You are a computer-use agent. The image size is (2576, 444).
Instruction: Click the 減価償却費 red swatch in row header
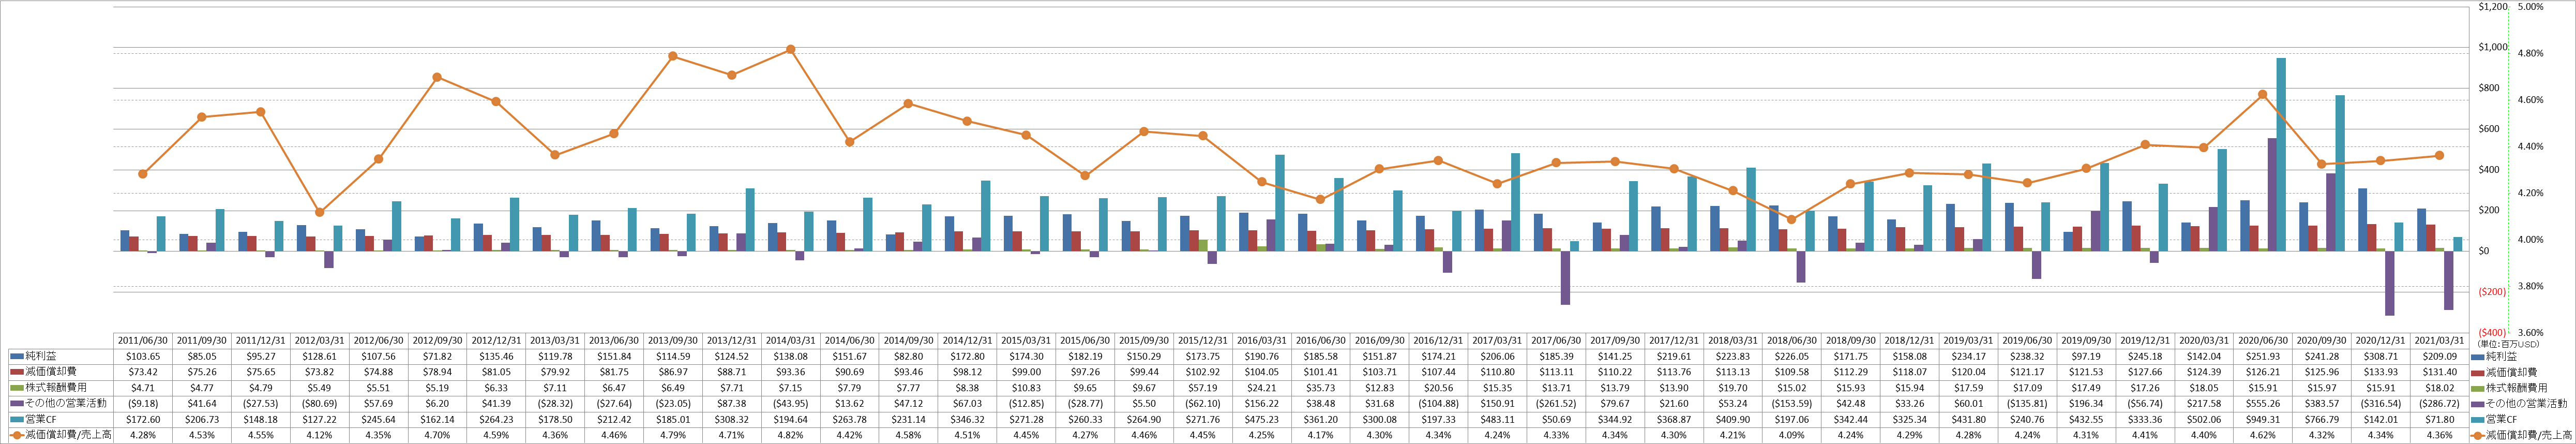16,372
